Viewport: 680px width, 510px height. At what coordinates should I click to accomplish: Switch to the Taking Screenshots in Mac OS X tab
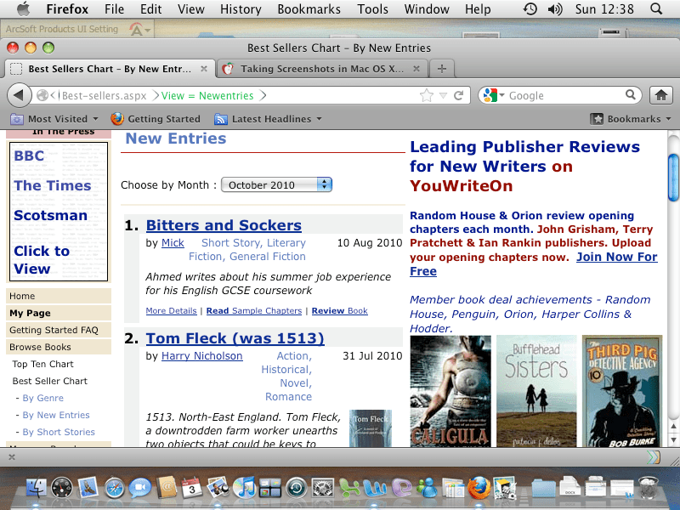322,69
